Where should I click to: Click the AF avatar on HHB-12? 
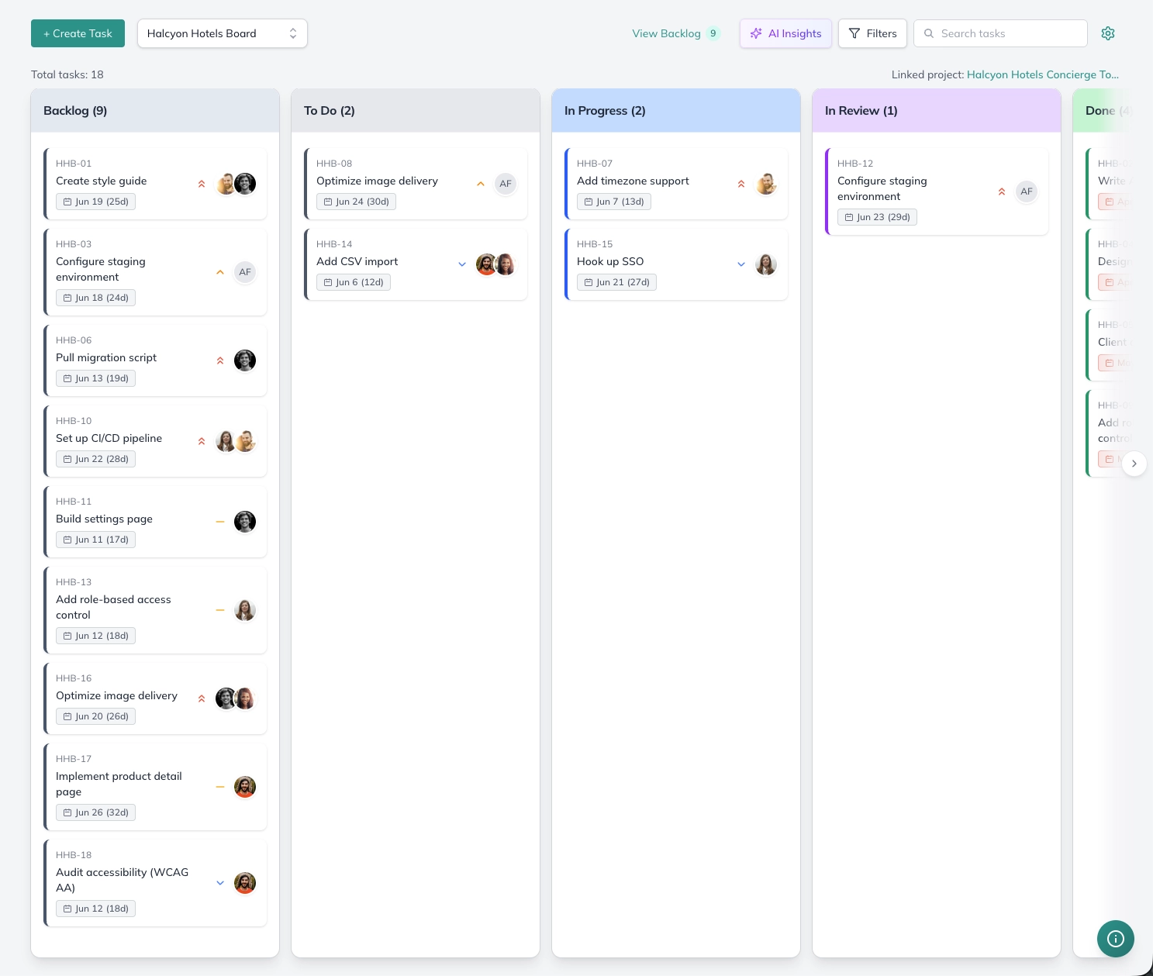coord(1027,191)
